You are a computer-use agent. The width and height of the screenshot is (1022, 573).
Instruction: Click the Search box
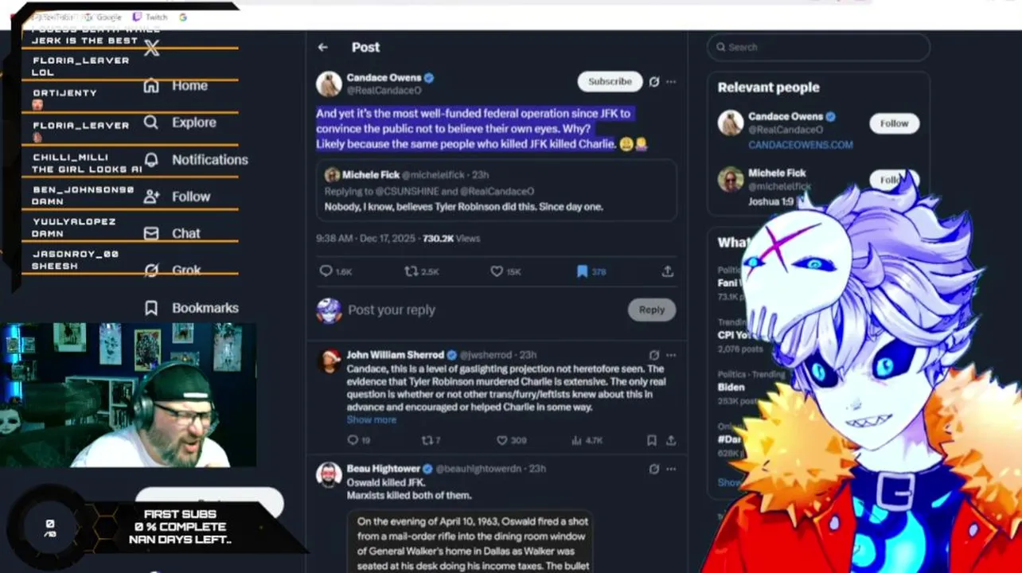click(818, 47)
